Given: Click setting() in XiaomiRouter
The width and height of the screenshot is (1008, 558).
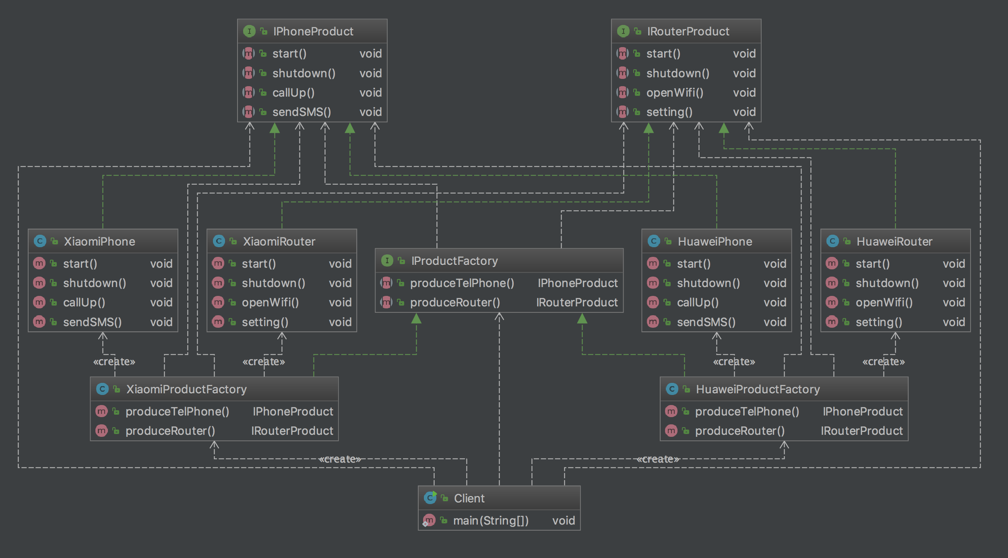Looking at the screenshot, I should click(265, 322).
